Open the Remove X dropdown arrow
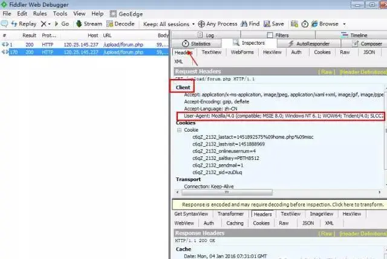The width and height of the screenshot is (387, 259). pyautogui.click(x=50, y=24)
